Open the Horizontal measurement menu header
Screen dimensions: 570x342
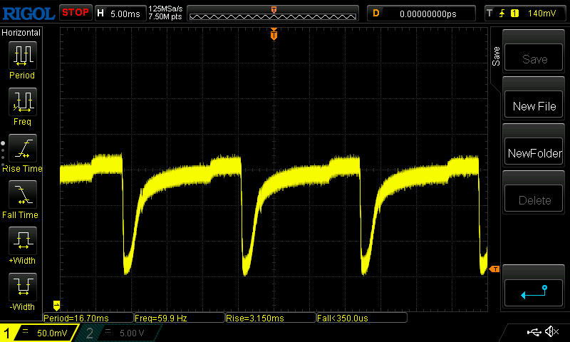pyautogui.click(x=21, y=33)
